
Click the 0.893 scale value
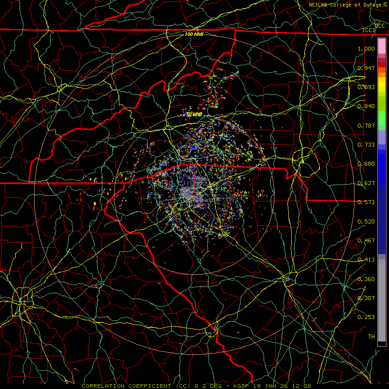tap(366, 87)
